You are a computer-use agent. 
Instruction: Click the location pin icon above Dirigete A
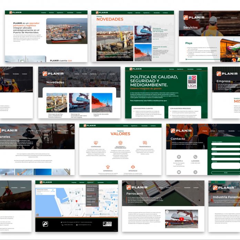(x=179, y=157)
